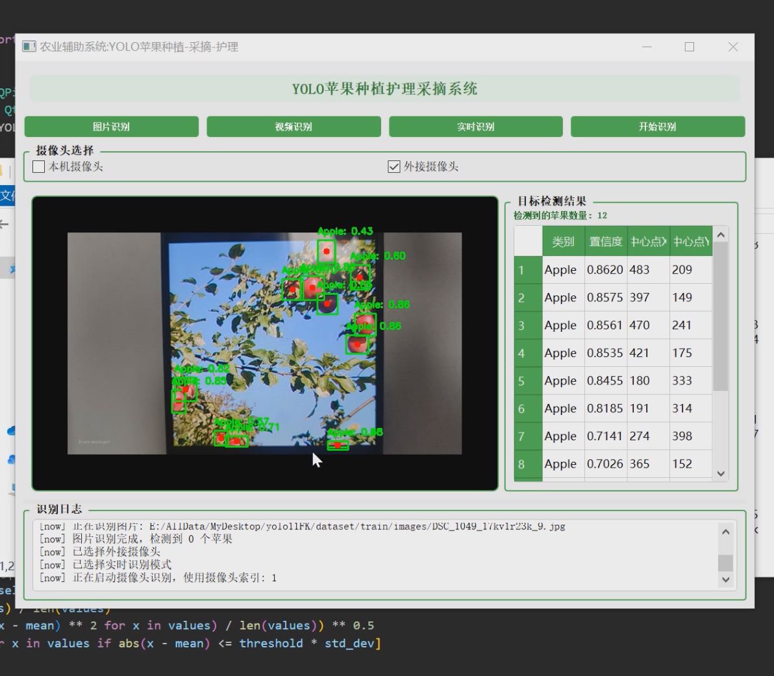
Task: Click center Y cell 314
Action: (x=691, y=408)
